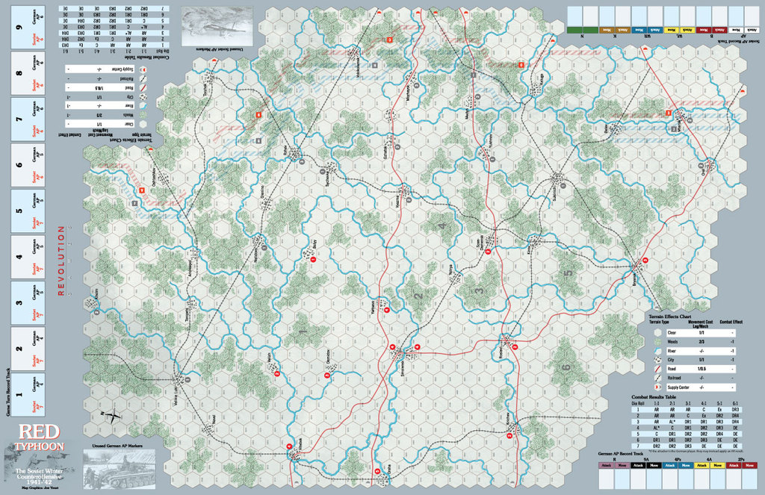The image size is (765, 495).
Task: Click the red 3 marker at Demidov
Action: (x=327, y=375)
